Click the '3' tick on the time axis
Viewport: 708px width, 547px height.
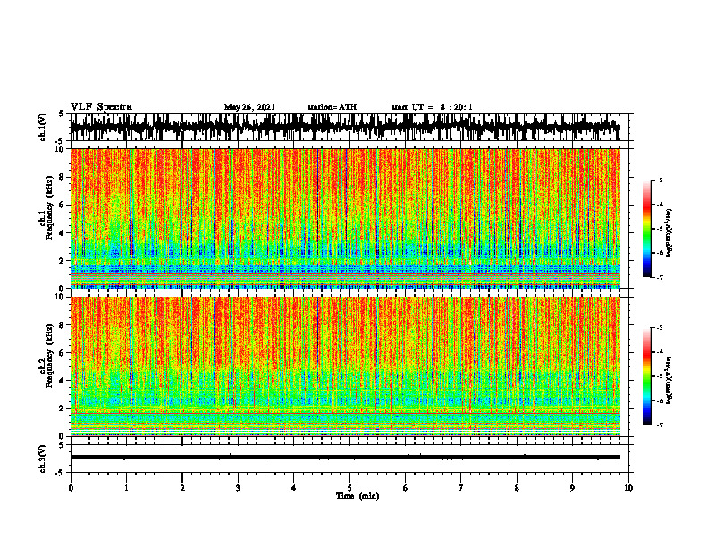[x=238, y=488]
